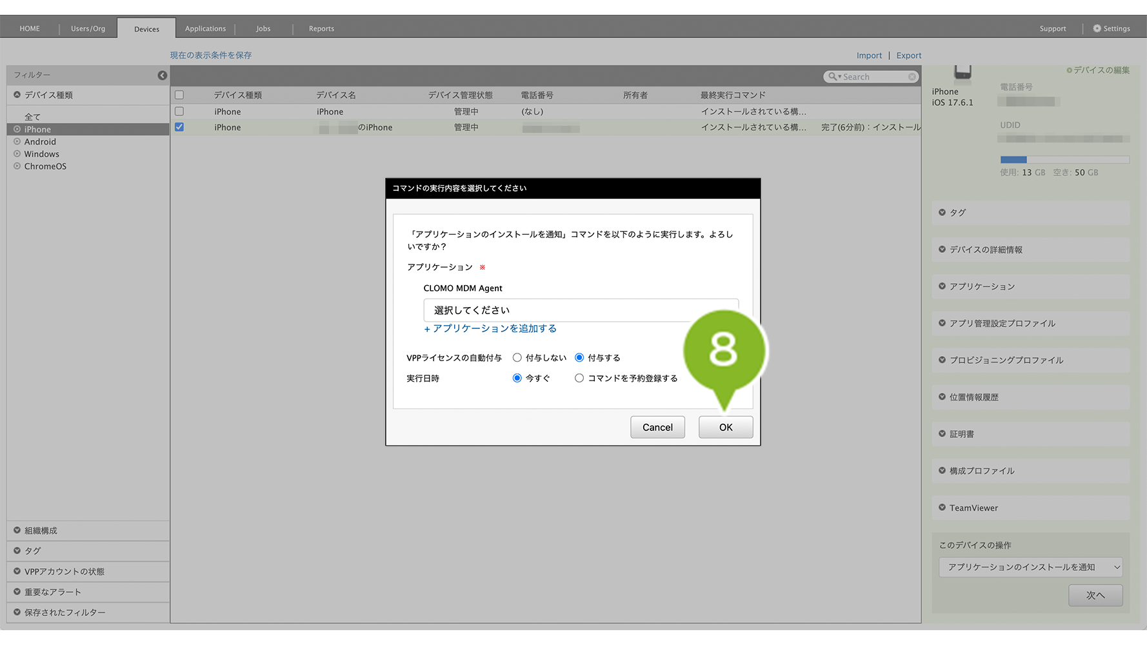Click the iPhone device thumbnail icon
The height and width of the screenshot is (645, 1147).
962,73
